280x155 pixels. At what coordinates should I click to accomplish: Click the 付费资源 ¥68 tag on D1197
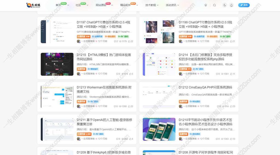pyautogui.click(x=83, y=36)
